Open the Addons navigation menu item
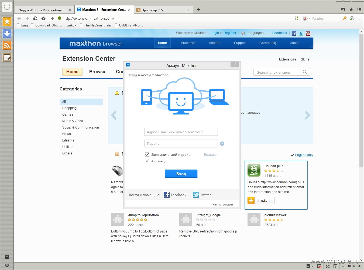The image size is (364, 270). click(215, 43)
